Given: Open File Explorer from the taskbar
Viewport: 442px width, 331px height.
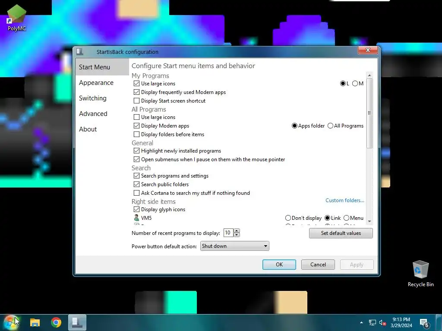Looking at the screenshot, I should point(35,322).
